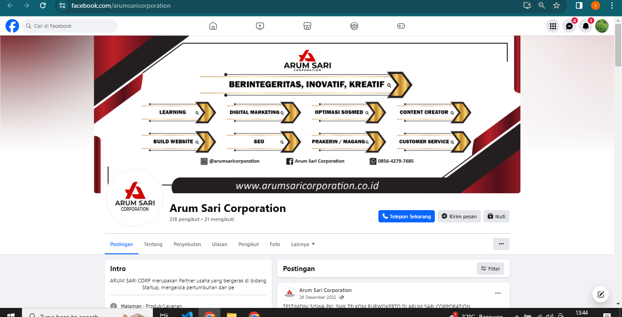Screen dimensions: 622x317
Task: Follow page with Ikuti button
Action: pos(496,216)
